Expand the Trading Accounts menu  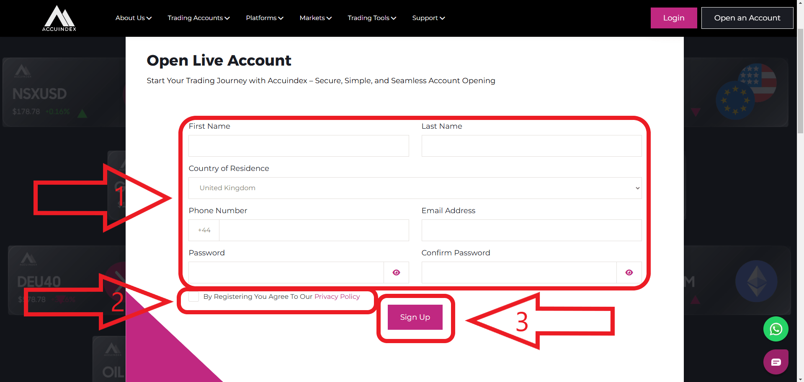(198, 18)
